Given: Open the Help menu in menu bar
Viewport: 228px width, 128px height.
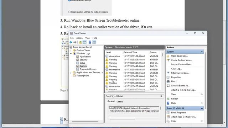Looking at the screenshot, I should click(x=95, y=38).
